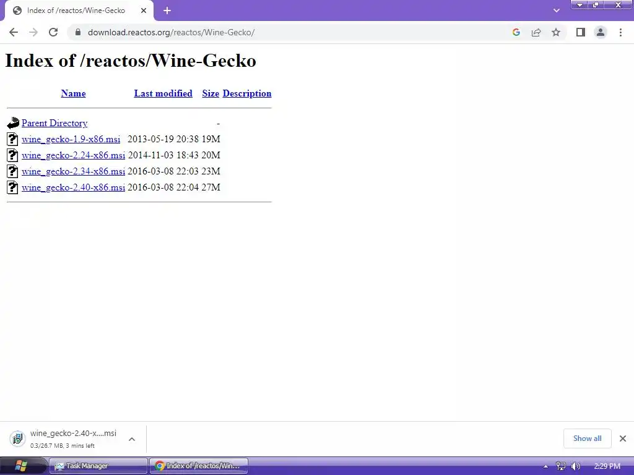Open the Google icon in address bar

pos(516,32)
